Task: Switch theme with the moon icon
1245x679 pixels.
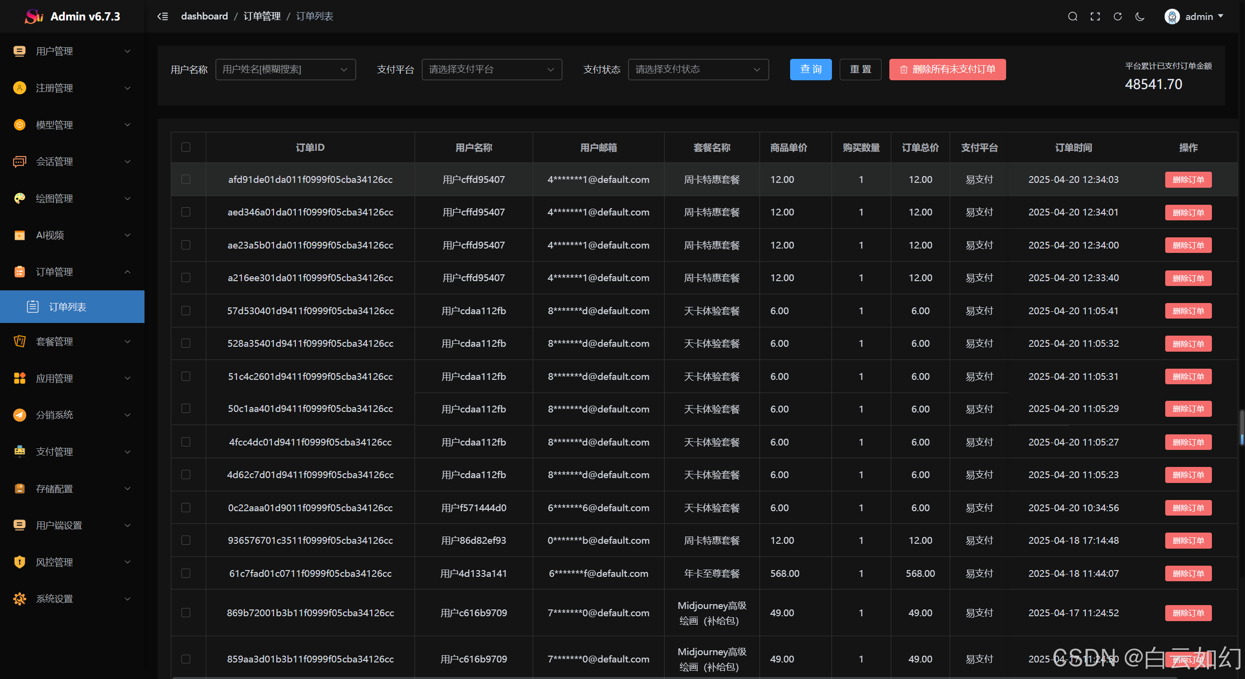Action: coord(1140,17)
